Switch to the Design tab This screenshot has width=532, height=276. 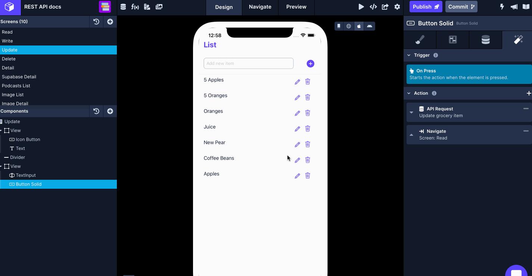point(224,7)
